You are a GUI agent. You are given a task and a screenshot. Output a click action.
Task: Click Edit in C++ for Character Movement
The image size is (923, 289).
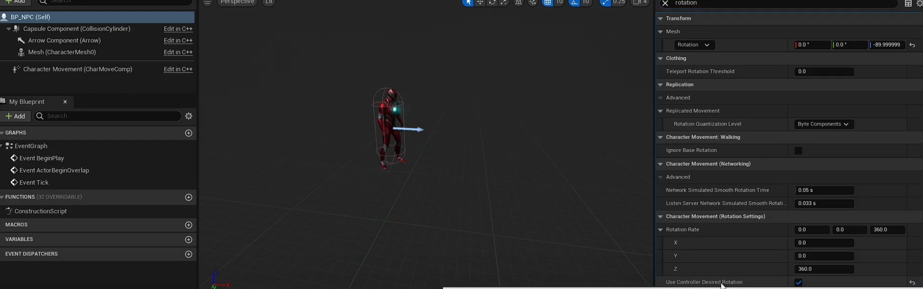178,69
